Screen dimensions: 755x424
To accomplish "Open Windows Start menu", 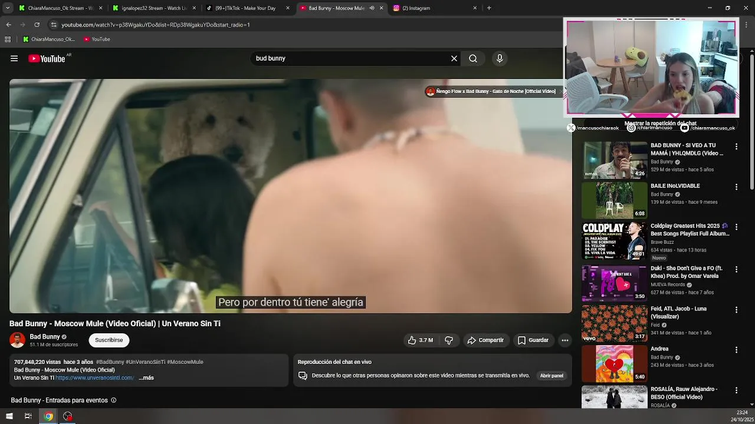I will click(9, 416).
